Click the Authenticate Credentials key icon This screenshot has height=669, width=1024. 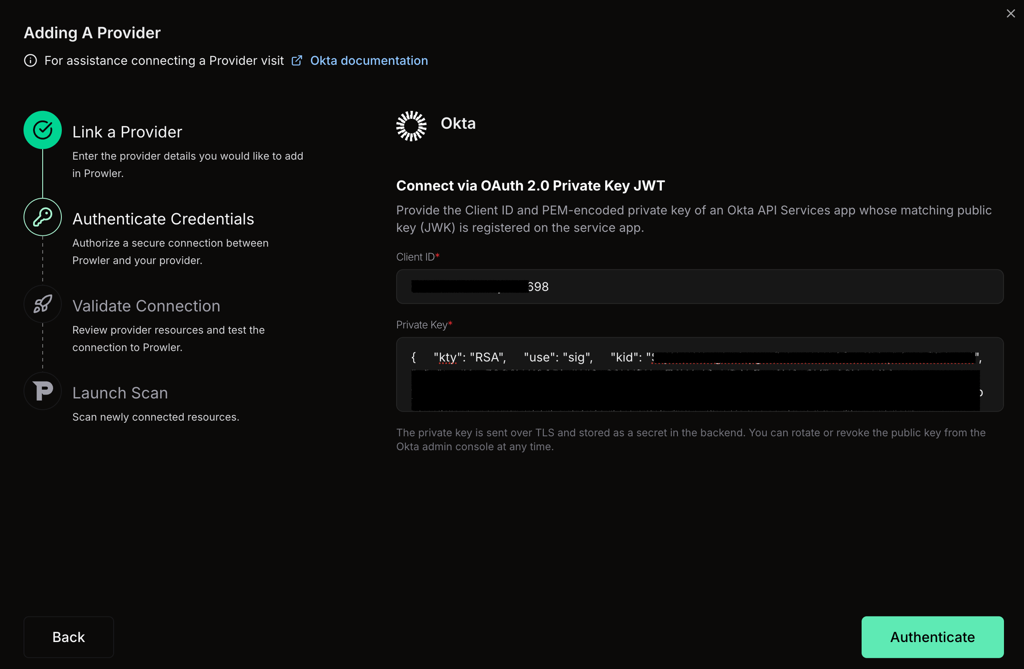click(43, 217)
